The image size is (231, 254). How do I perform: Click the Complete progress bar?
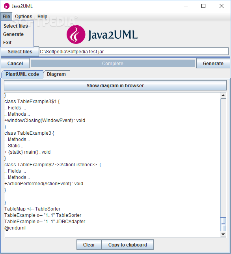pyautogui.click(x=113, y=64)
